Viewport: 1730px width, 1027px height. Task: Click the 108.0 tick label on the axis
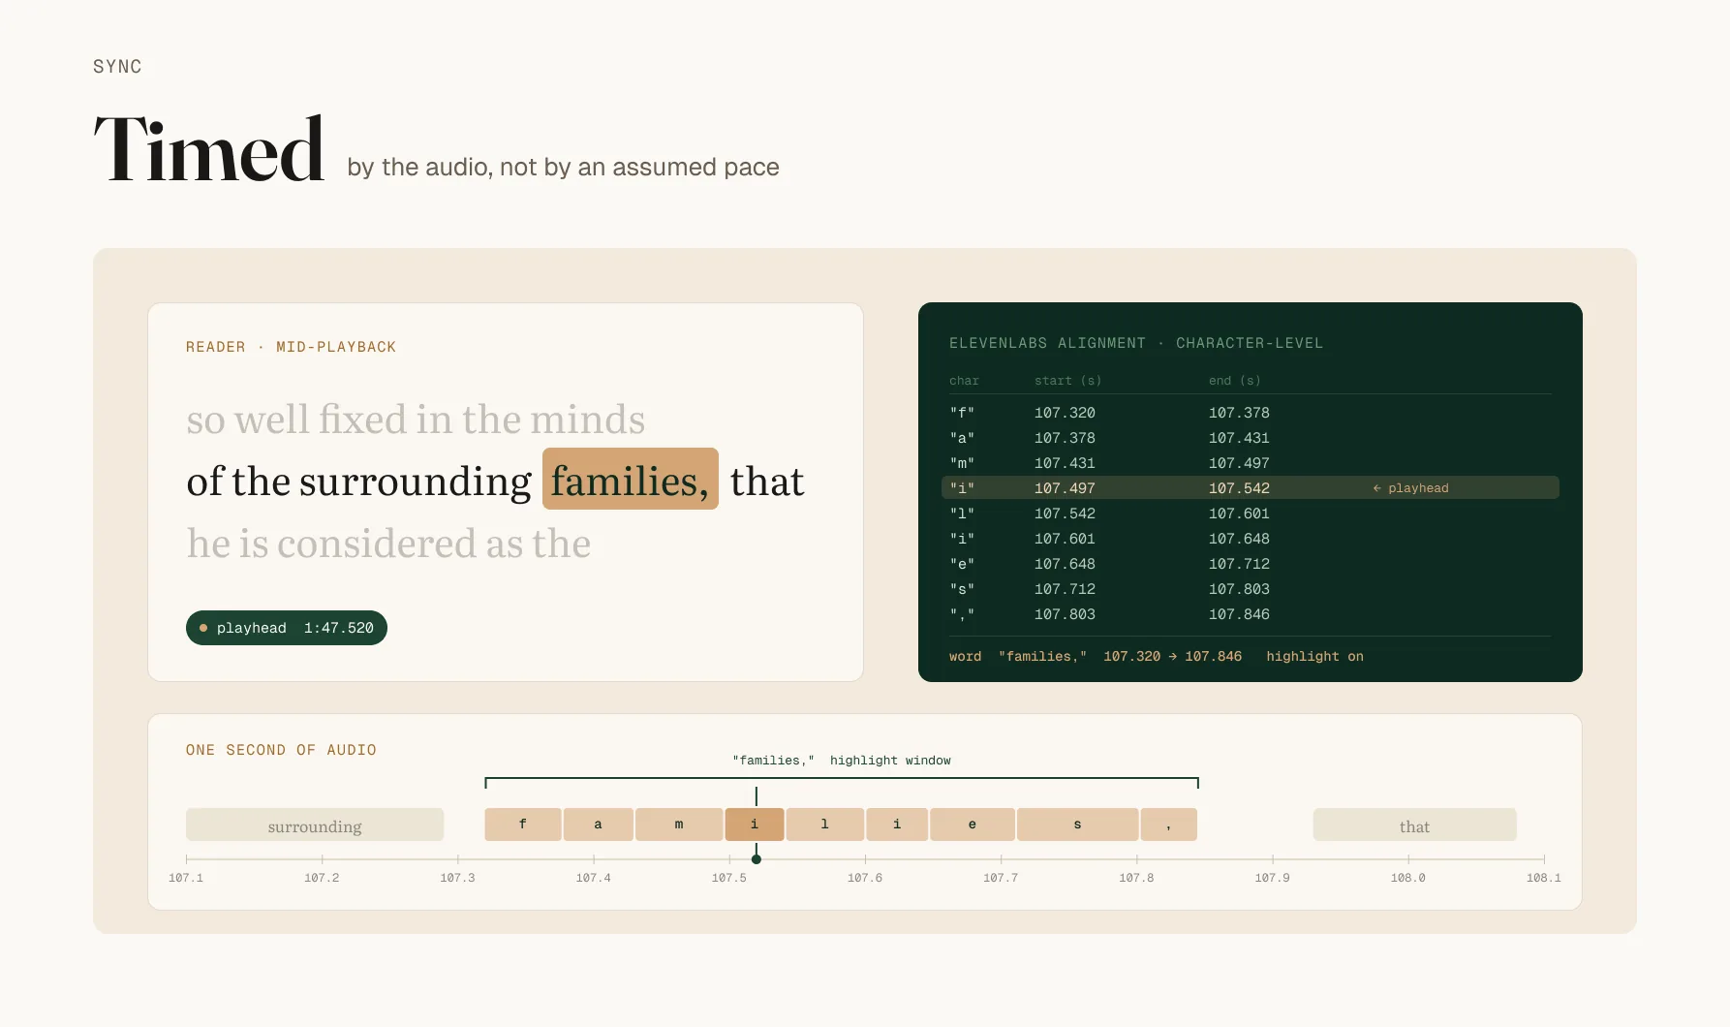1408,878
